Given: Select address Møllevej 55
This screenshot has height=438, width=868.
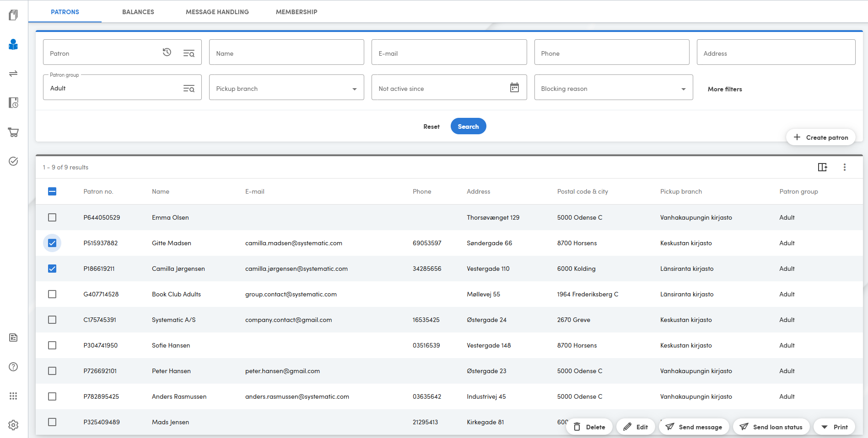Looking at the screenshot, I should (x=483, y=294).
